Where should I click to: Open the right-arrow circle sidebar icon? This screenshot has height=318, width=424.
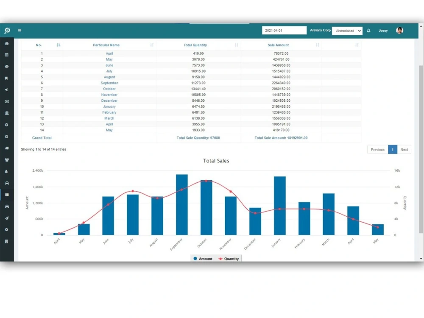click(7, 125)
